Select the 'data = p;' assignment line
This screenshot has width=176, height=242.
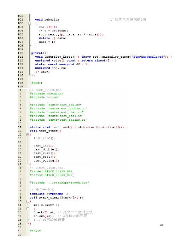coord(47,42)
